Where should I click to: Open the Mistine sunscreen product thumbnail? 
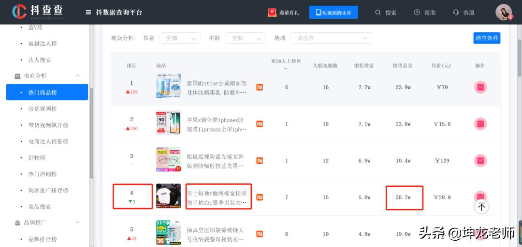(x=169, y=86)
